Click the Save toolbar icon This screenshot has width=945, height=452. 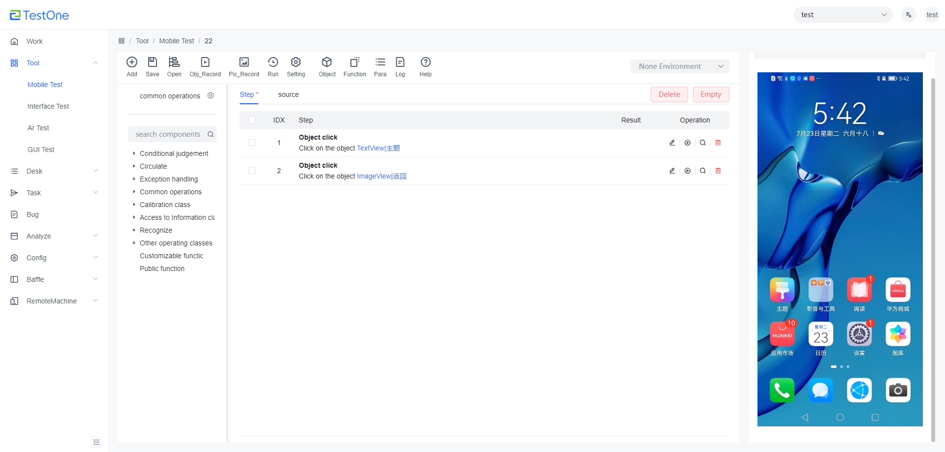pyautogui.click(x=153, y=67)
